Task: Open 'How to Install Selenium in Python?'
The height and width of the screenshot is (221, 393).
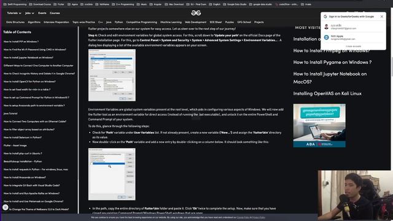Action: pos(23,138)
